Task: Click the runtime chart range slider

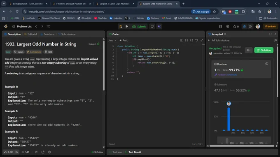Action: click(244, 141)
